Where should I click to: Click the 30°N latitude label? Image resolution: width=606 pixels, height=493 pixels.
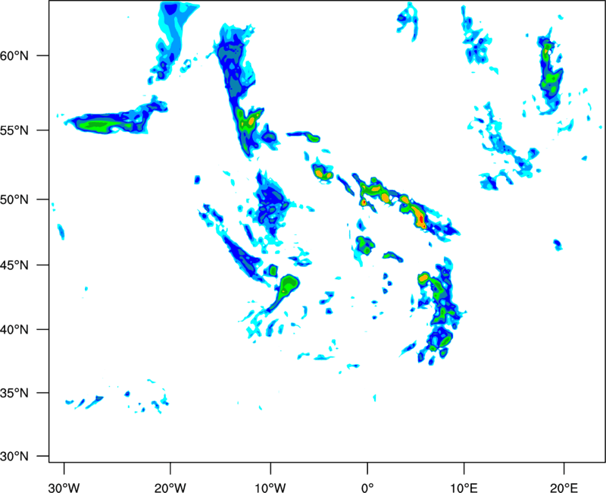point(14,457)
